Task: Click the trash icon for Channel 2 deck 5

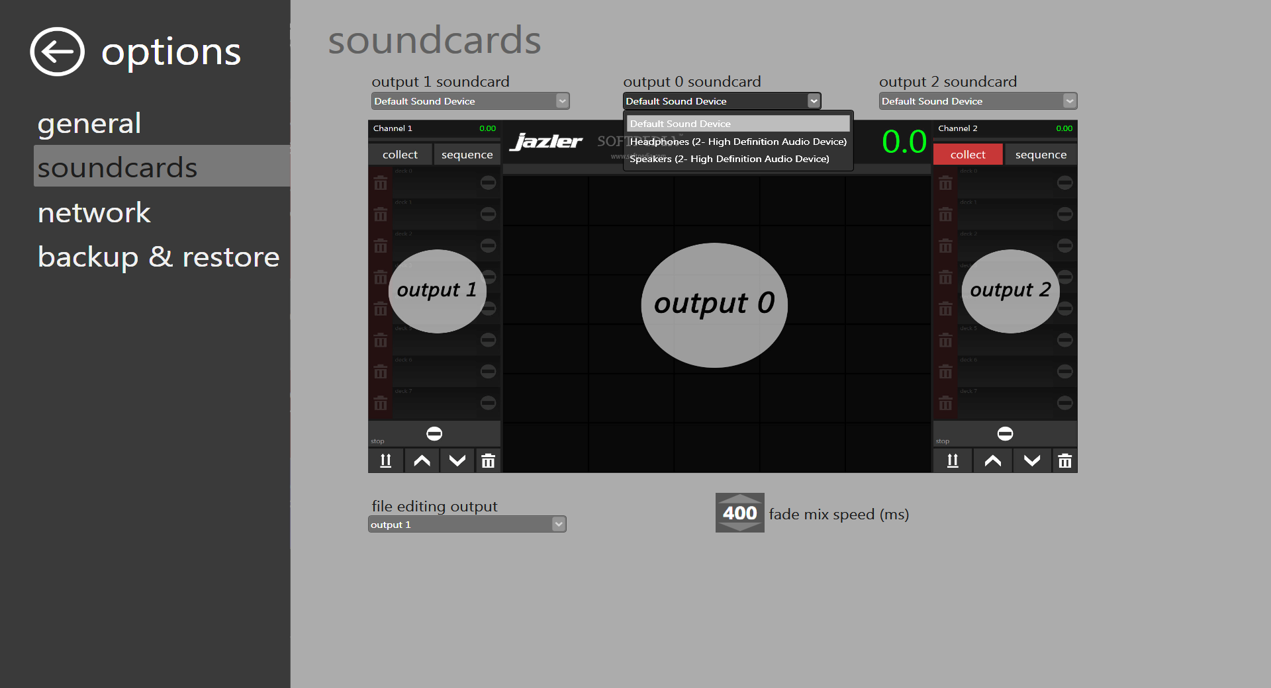Action: [945, 341]
